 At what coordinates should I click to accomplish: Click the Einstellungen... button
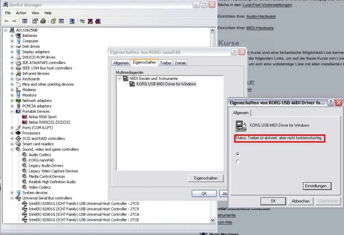click(317, 186)
